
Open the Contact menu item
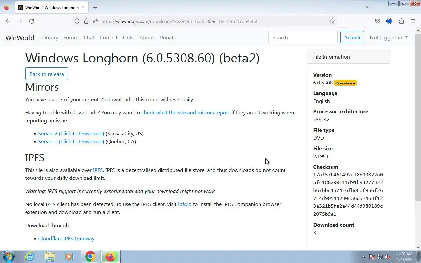point(109,37)
